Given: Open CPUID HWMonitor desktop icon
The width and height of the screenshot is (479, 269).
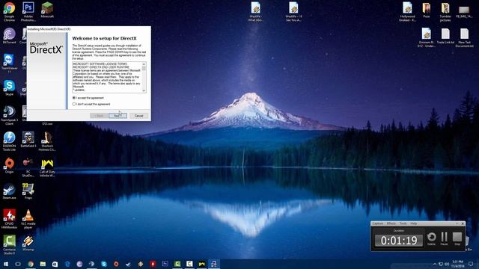Looking at the screenshot, I should tap(9, 219).
